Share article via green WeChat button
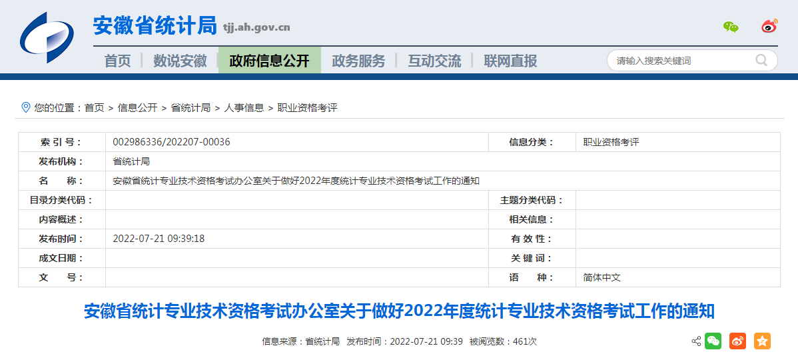 (713, 341)
